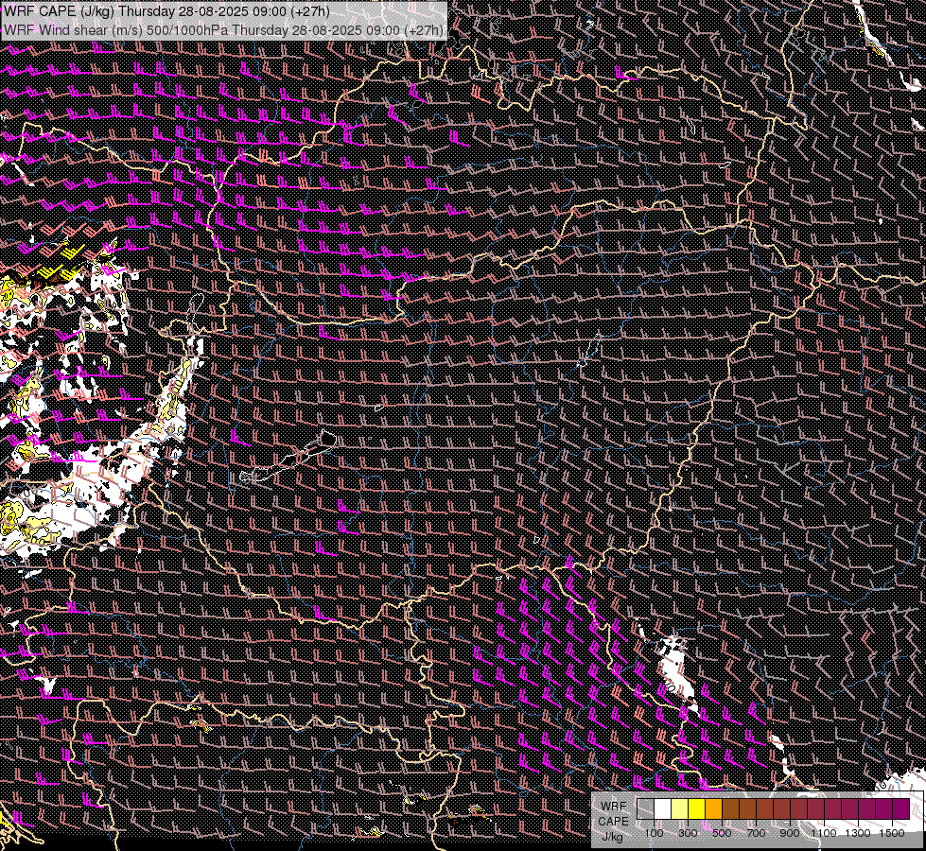
Task: Click the legend value 500
Action: [x=722, y=833]
